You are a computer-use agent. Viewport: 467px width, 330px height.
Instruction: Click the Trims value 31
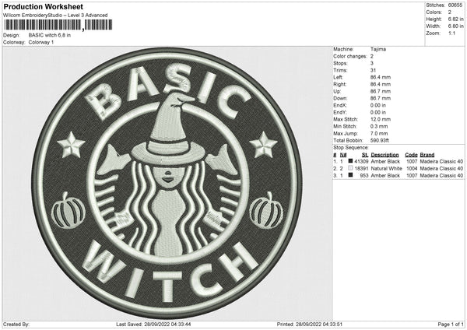(x=373, y=70)
